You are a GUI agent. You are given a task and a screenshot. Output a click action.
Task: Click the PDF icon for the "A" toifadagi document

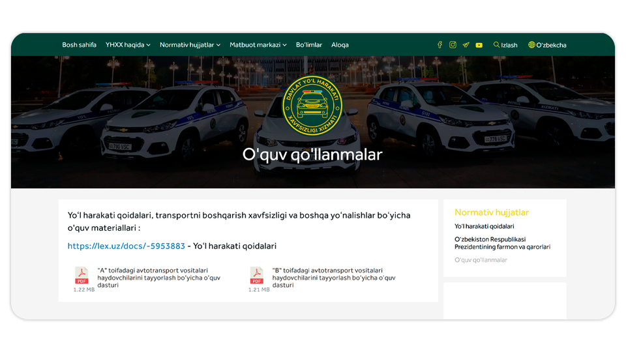coord(82,275)
